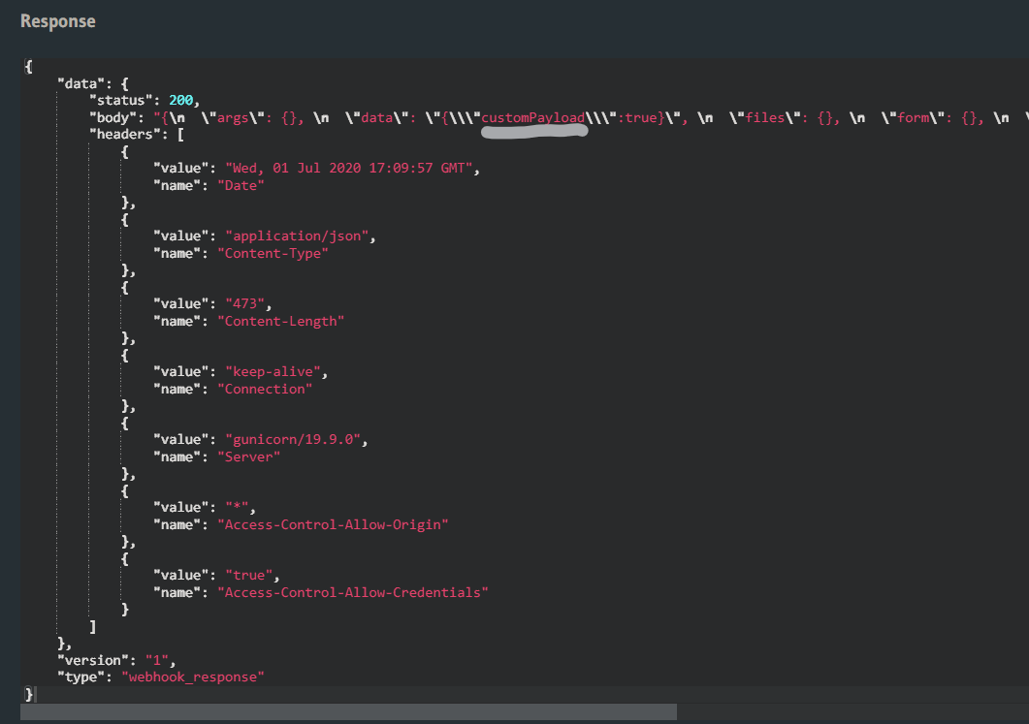
Task: Click the "version" key
Action: click(92, 660)
